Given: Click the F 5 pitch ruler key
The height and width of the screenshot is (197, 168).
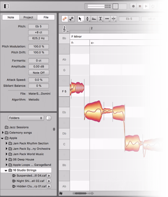Looking at the screenshot, I should point(64,91).
